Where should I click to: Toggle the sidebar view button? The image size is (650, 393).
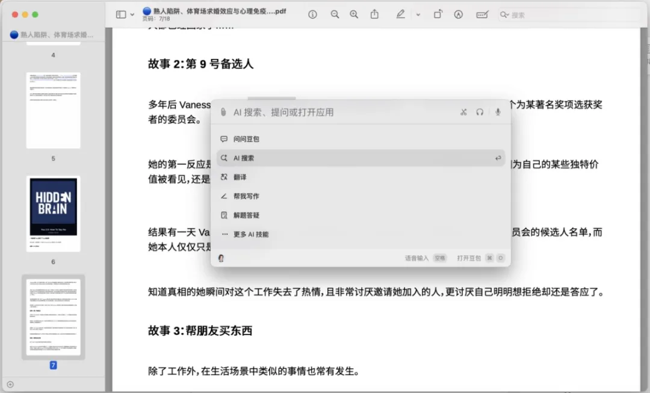121,14
